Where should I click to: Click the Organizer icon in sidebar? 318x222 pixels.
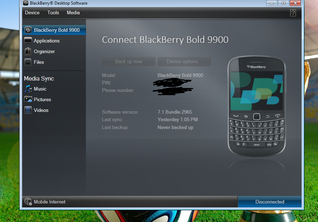coord(28,51)
